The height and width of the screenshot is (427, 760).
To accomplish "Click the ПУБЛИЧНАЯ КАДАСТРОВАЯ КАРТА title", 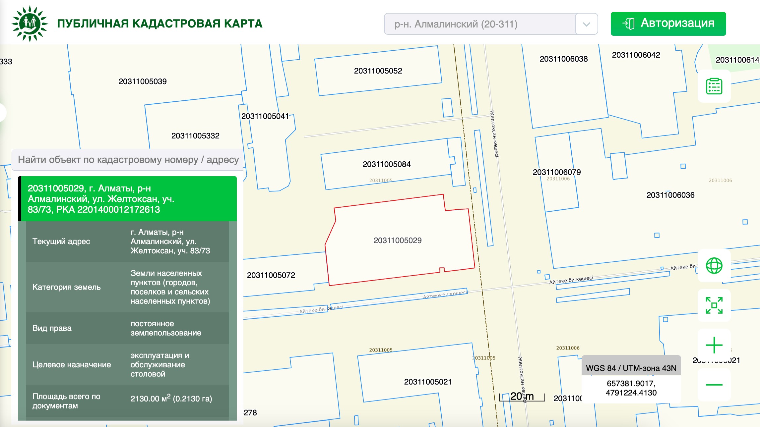I will 159,24.
